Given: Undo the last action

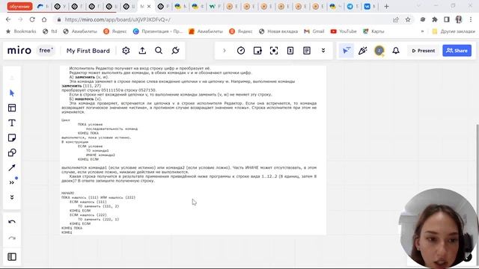Looking at the screenshot, I should 12,222.
